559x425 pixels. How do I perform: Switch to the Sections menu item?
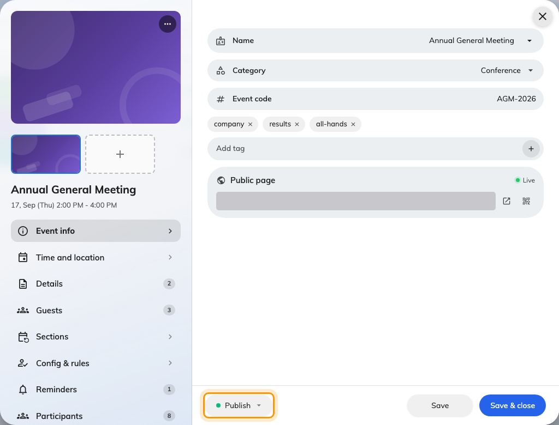coord(96,337)
